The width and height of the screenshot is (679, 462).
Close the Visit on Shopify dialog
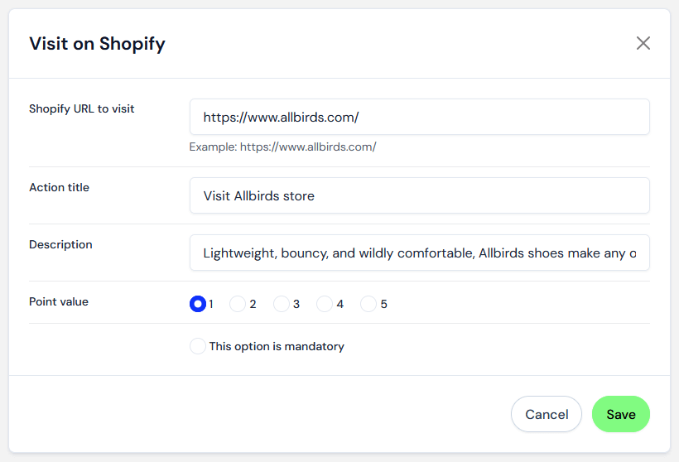pyautogui.click(x=643, y=43)
